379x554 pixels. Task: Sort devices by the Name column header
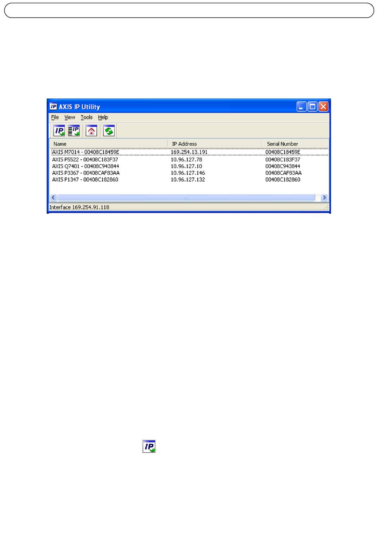[109, 144]
